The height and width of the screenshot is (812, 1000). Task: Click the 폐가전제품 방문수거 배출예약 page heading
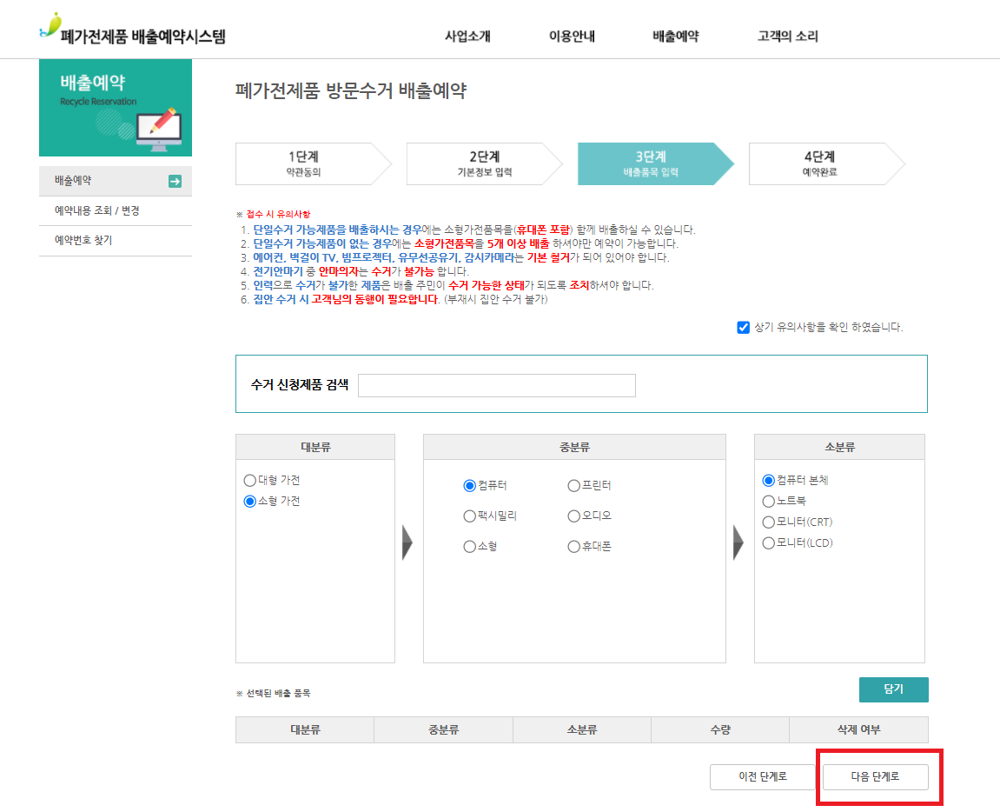click(x=351, y=90)
